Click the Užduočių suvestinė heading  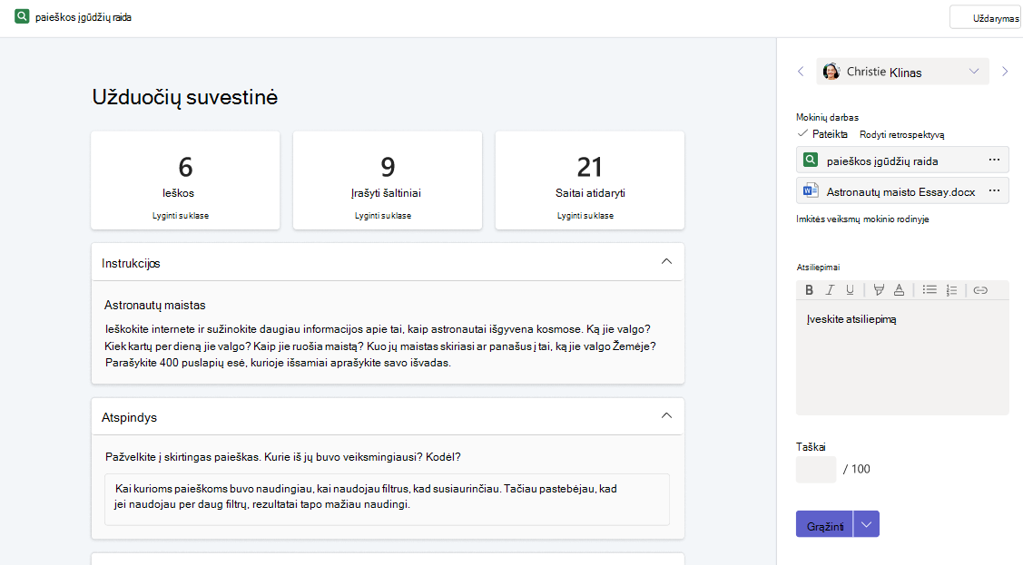(x=184, y=97)
